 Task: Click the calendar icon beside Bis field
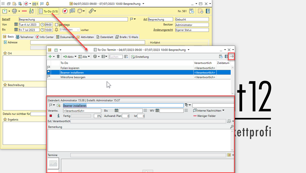coord(116,111)
